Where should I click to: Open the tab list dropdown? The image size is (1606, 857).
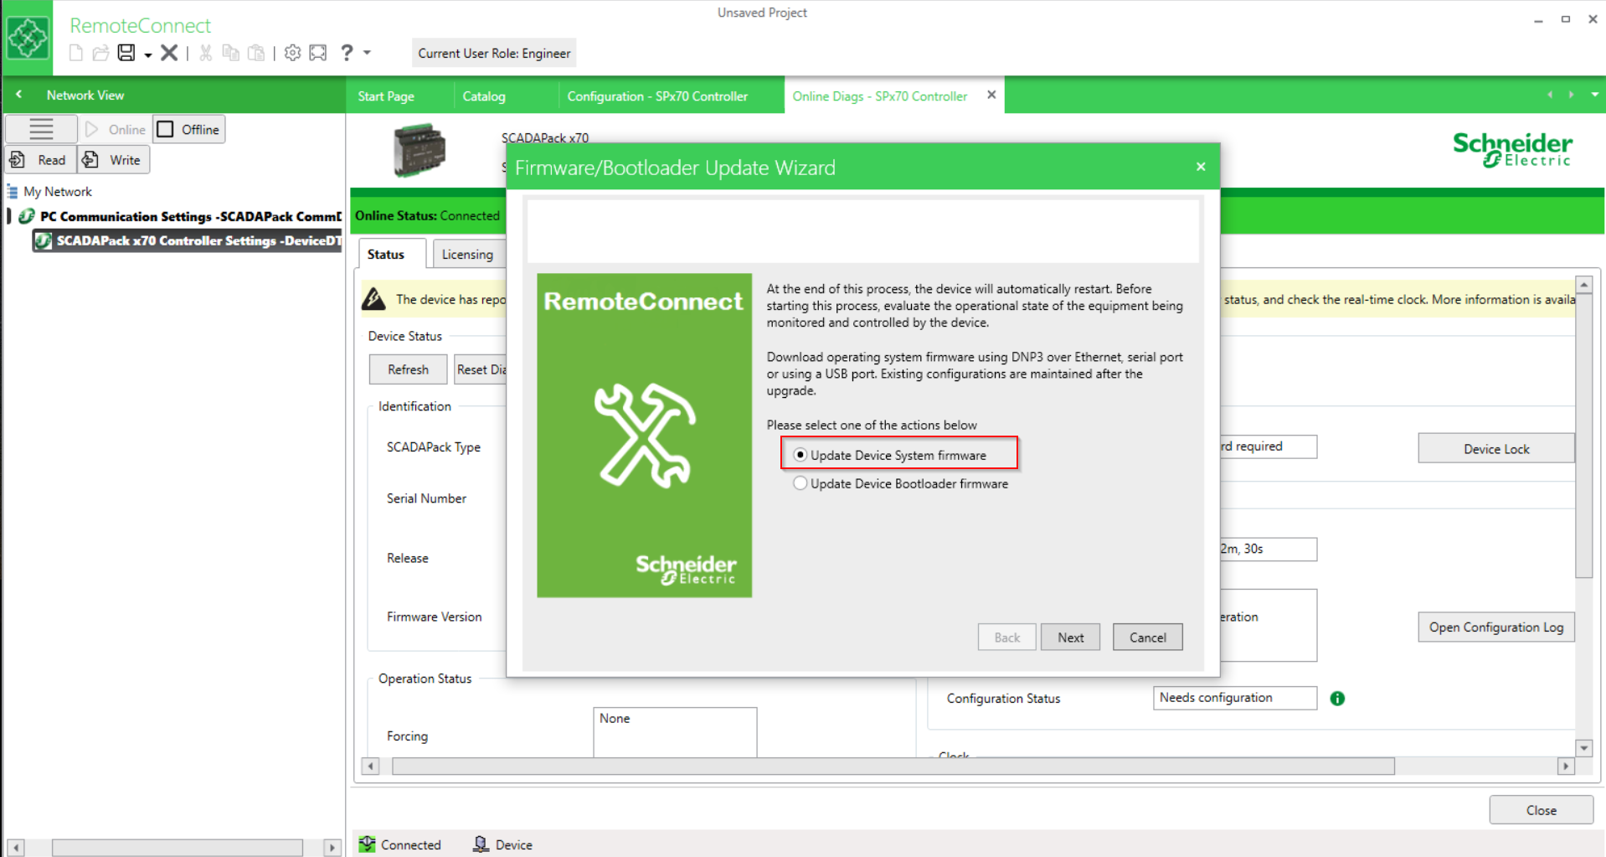(1594, 95)
